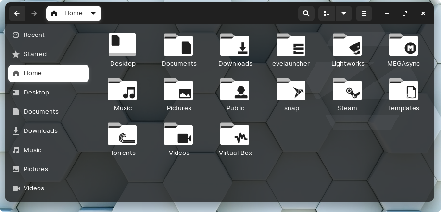
Task: Close the file manager window
Action: pyautogui.click(x=423, y=13)
